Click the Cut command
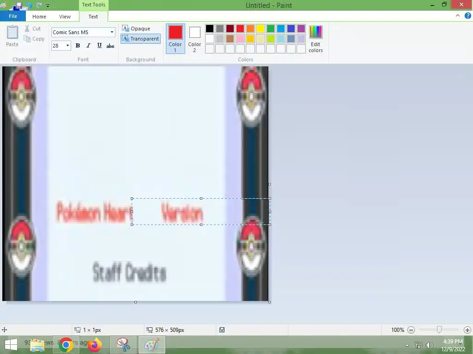The image size is (473, 354). (33, 28)
